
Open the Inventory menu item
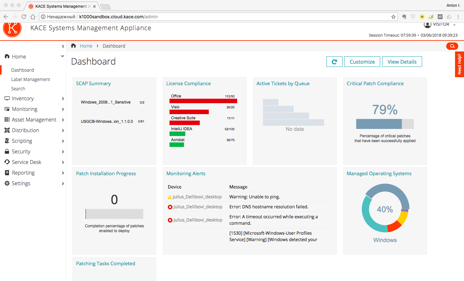coord(23,98)
